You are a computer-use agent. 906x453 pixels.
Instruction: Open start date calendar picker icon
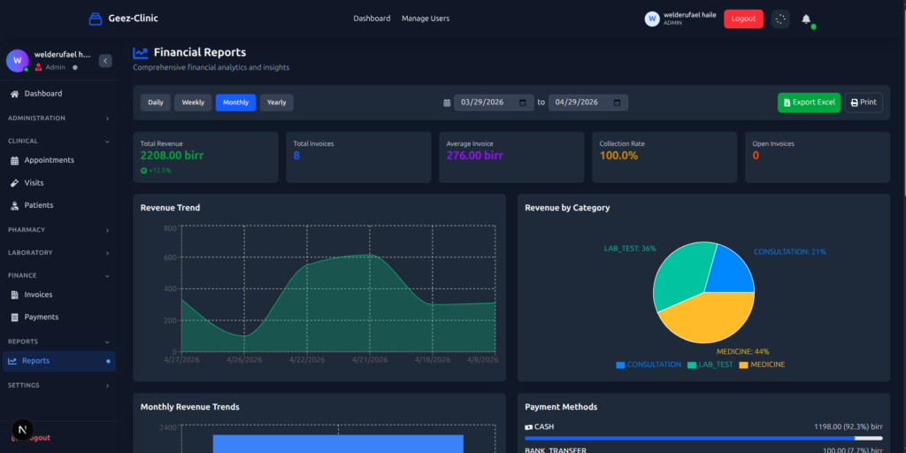(522, 103)
